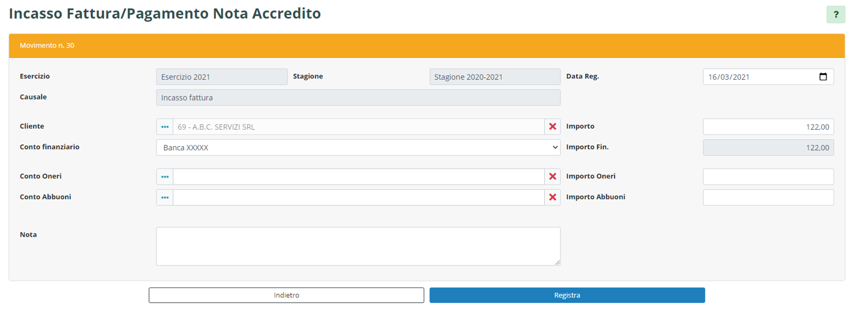This screenshot has width=852, height=316.
Task: Open Conto Oneri lookup ellipsis icon
Action: [165, 177]
